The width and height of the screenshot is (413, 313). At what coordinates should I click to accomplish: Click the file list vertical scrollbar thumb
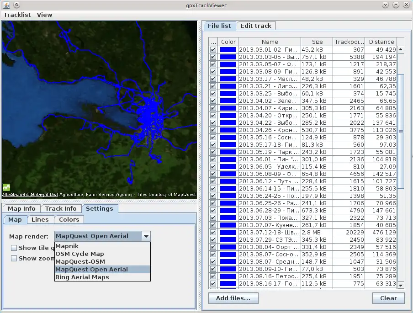[x=401, y=131]
